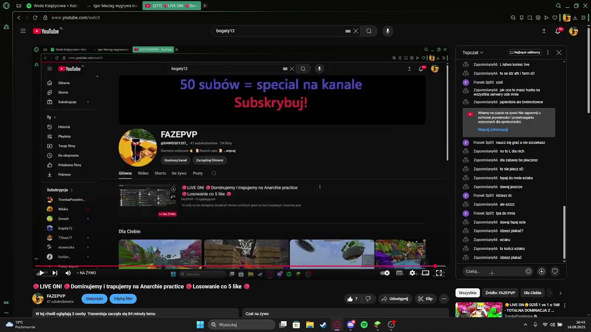
Task: Submit search with the magnifier button
Action: 369,31
